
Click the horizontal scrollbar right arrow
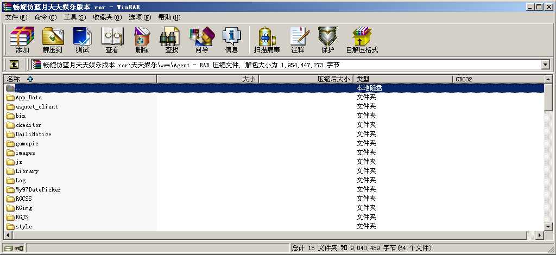point(540,235)
